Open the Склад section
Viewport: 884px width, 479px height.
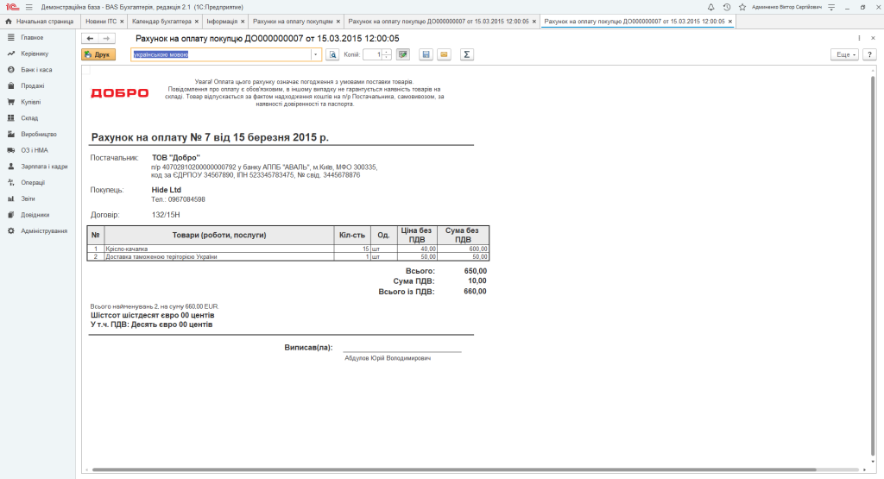29,118
